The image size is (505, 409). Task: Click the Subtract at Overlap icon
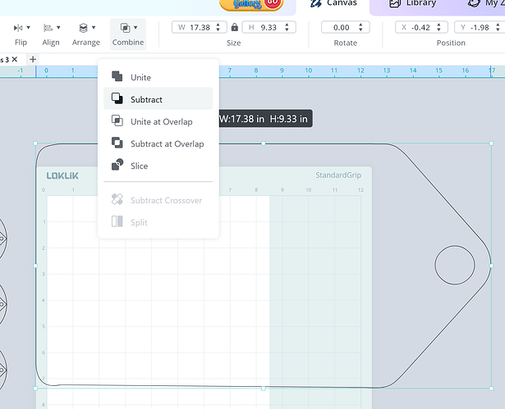click(117, 143)
